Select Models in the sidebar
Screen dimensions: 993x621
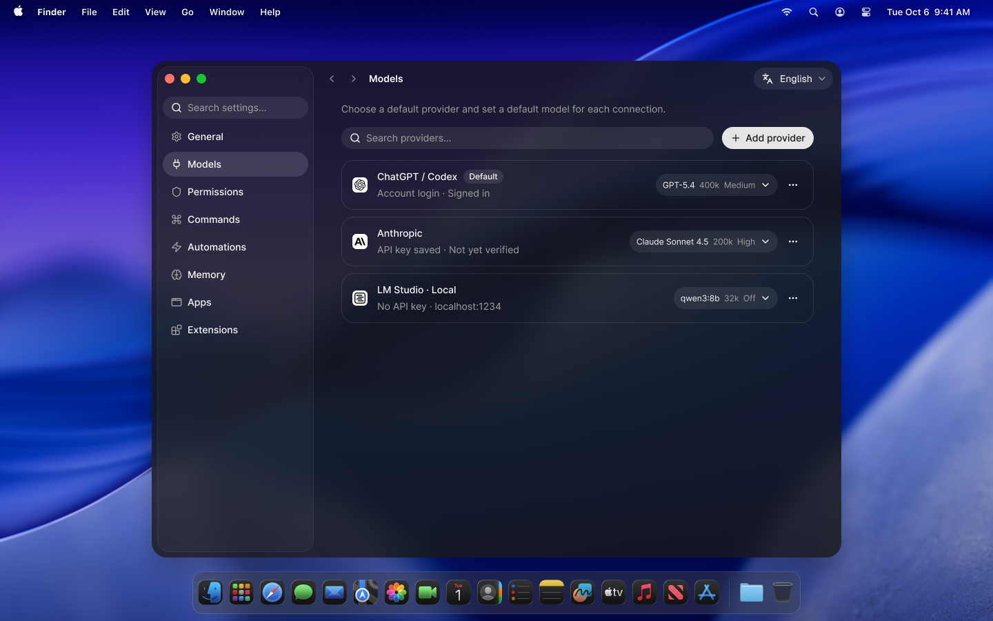(235, 164)
